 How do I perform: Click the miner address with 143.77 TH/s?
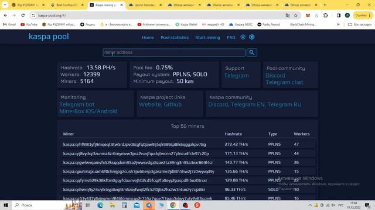click(x=138, y=163)
